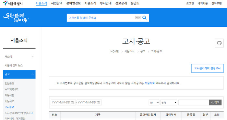Screen dimensions: 227x120
Task: Open 입찰공고 in the sidebar
Action: pyautogui.click(x=9, y=84)
